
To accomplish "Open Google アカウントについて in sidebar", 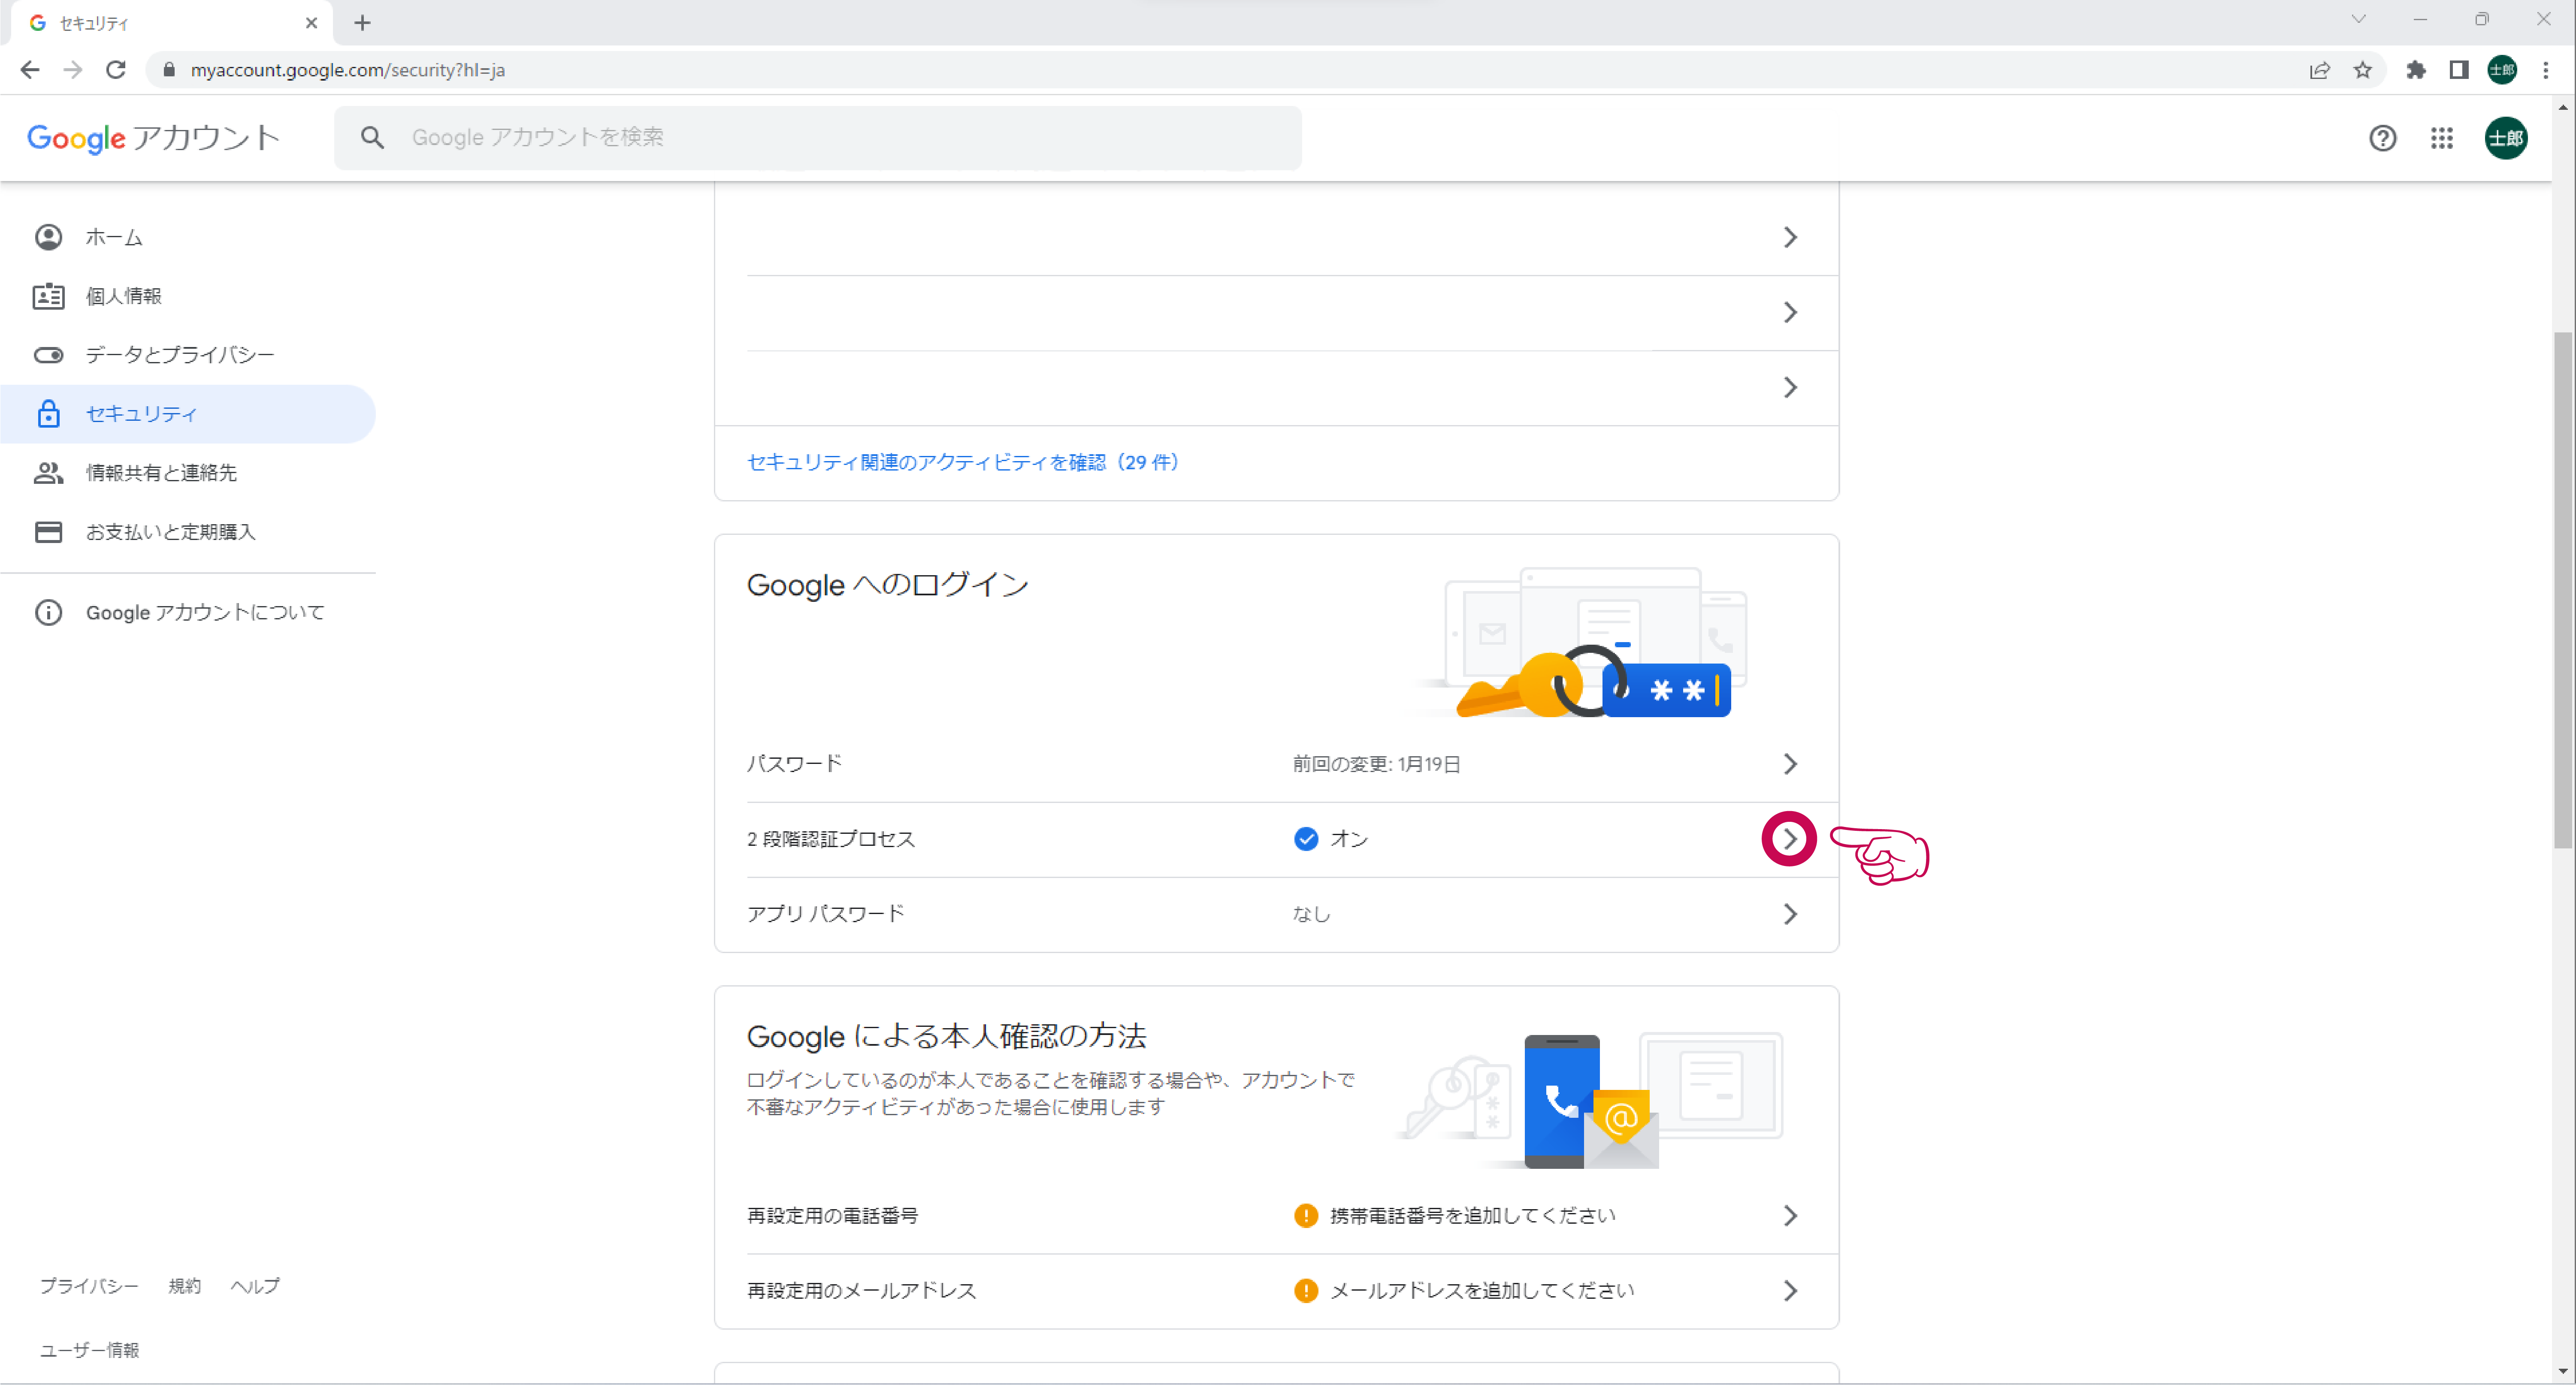I will click(188, 613).
